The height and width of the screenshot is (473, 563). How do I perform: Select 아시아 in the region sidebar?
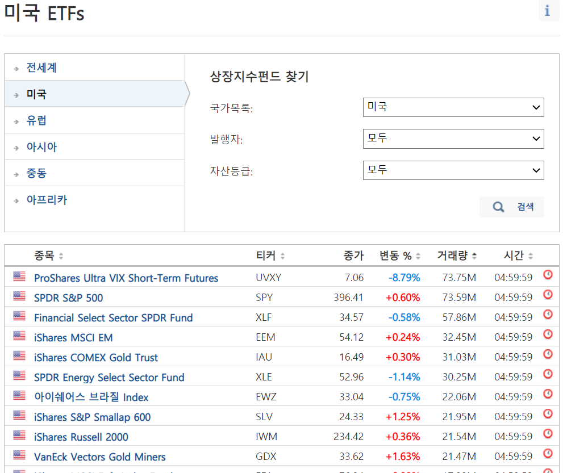[x=41, y=146]
